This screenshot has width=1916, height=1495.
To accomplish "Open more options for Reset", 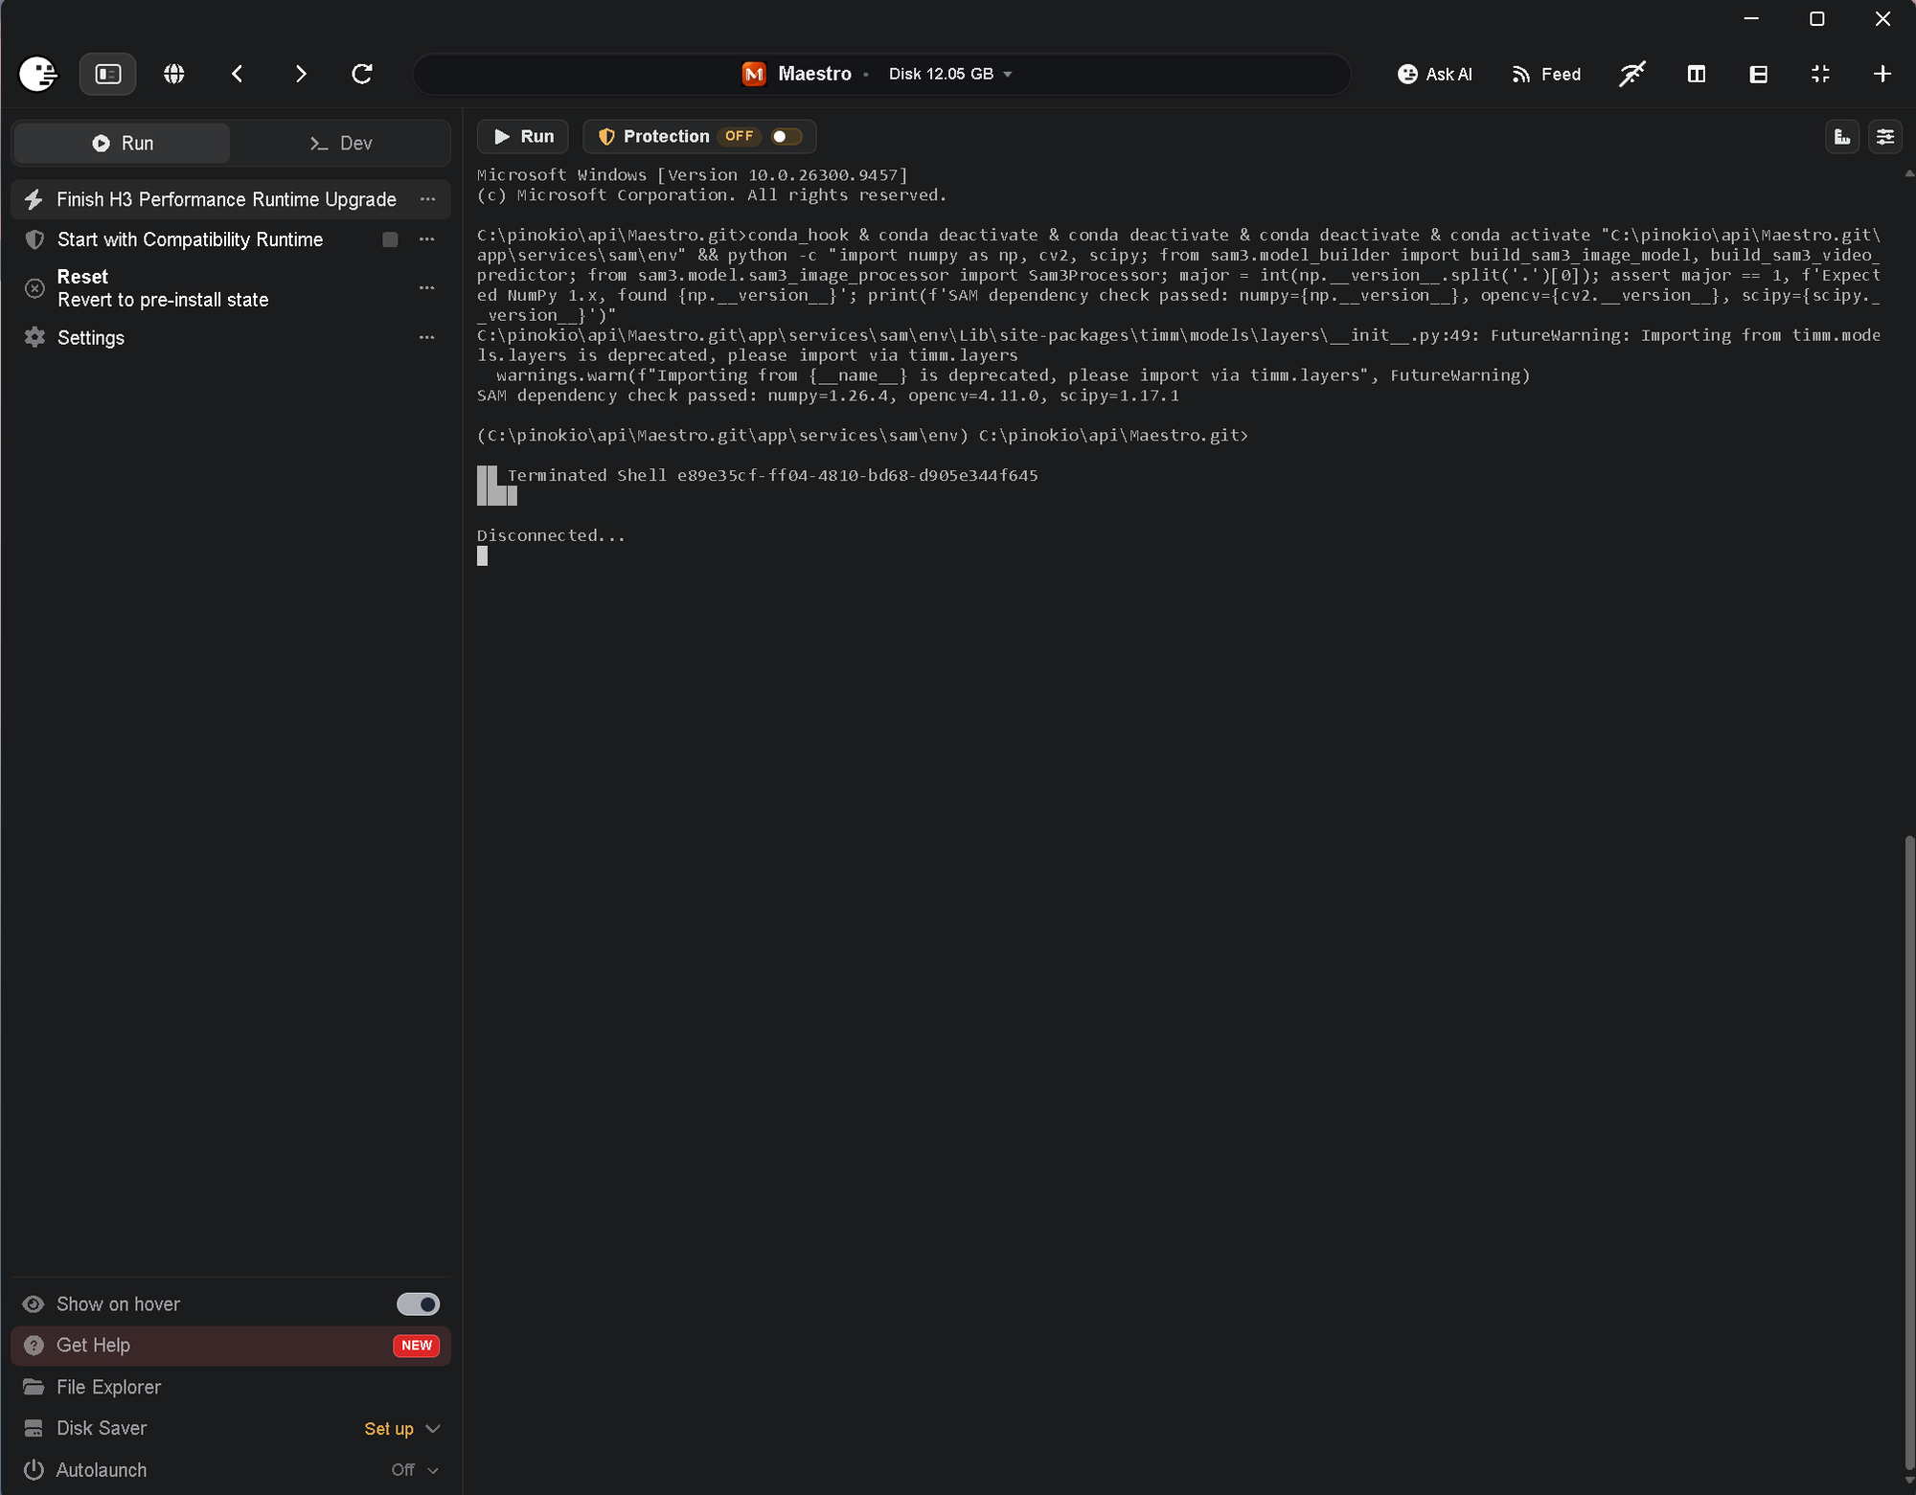I will (427, 288).
